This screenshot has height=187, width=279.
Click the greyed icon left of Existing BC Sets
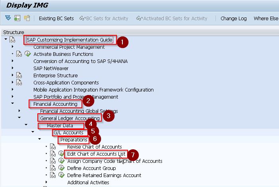tap(27, 18)
